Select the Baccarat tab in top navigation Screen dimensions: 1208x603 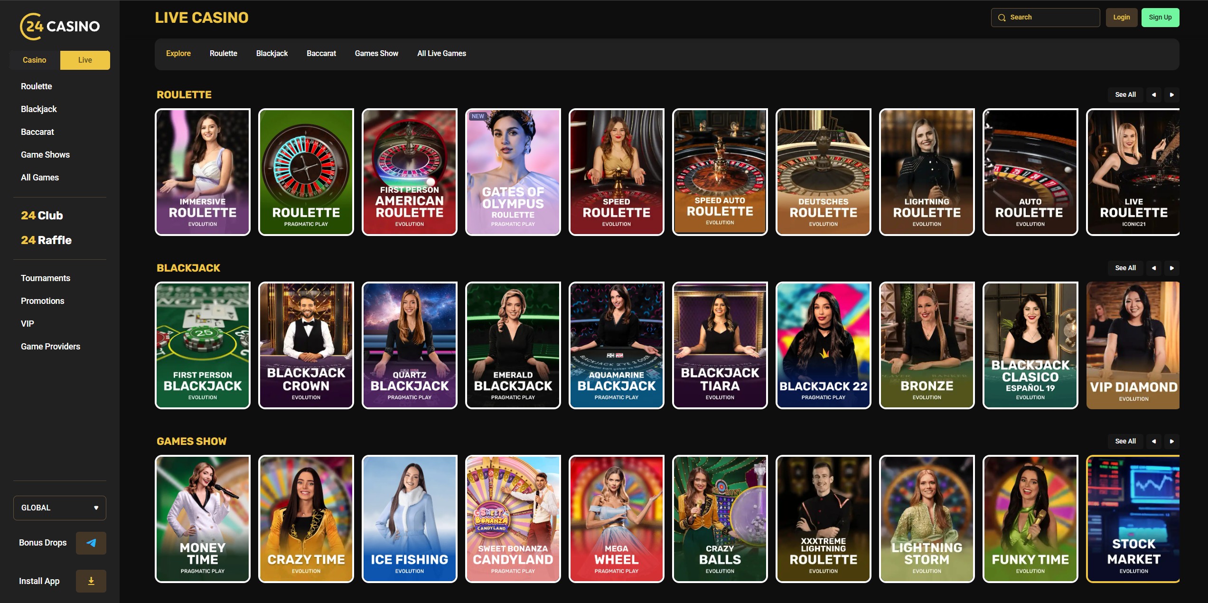pos(321,54)
